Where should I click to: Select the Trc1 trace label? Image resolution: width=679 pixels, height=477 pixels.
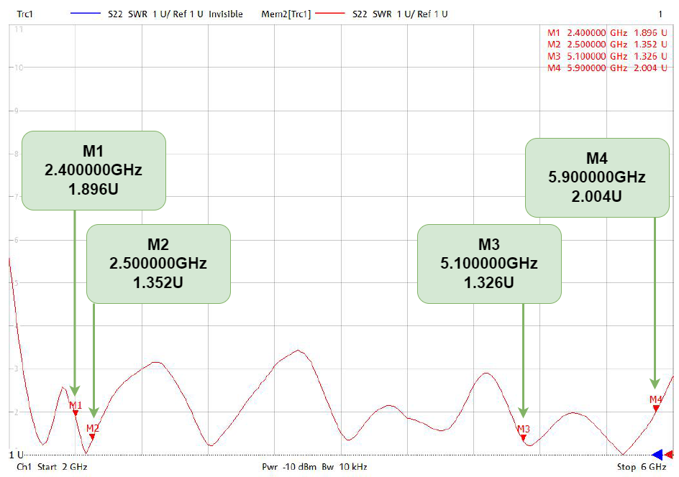click(x=26, y=14)
